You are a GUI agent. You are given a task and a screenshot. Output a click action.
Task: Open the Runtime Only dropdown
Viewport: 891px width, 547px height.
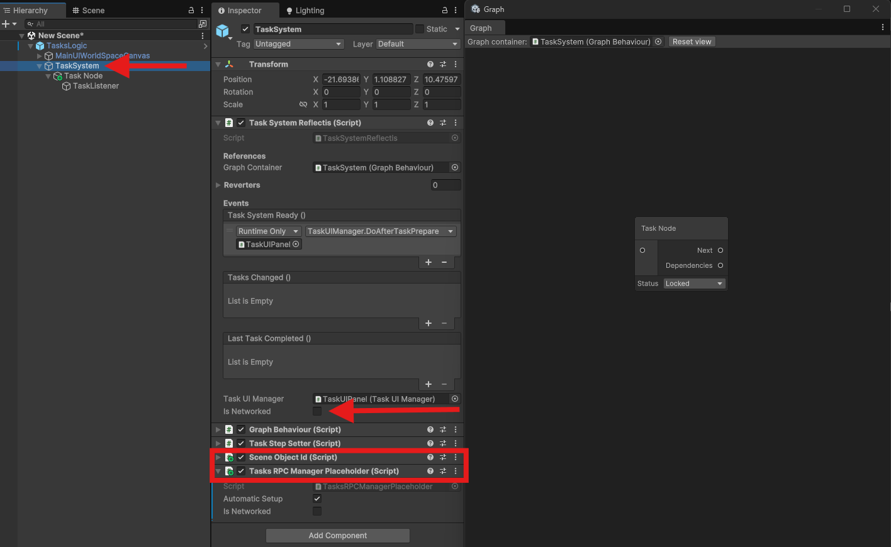pos(268,231)
